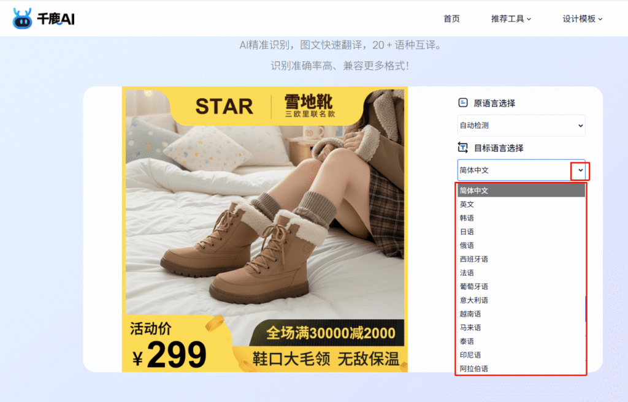Image resolution: width=628 pixels, height=402 pixels.
Task: Select 越南语 from the options
Action: pyautogui.click(x=470, y=314)
